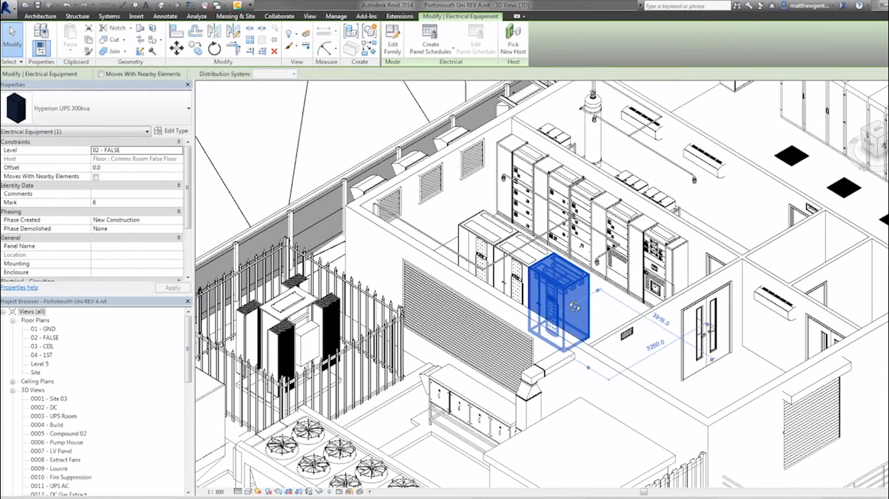Select the Move tool in Modify panel

click(176, 48)
